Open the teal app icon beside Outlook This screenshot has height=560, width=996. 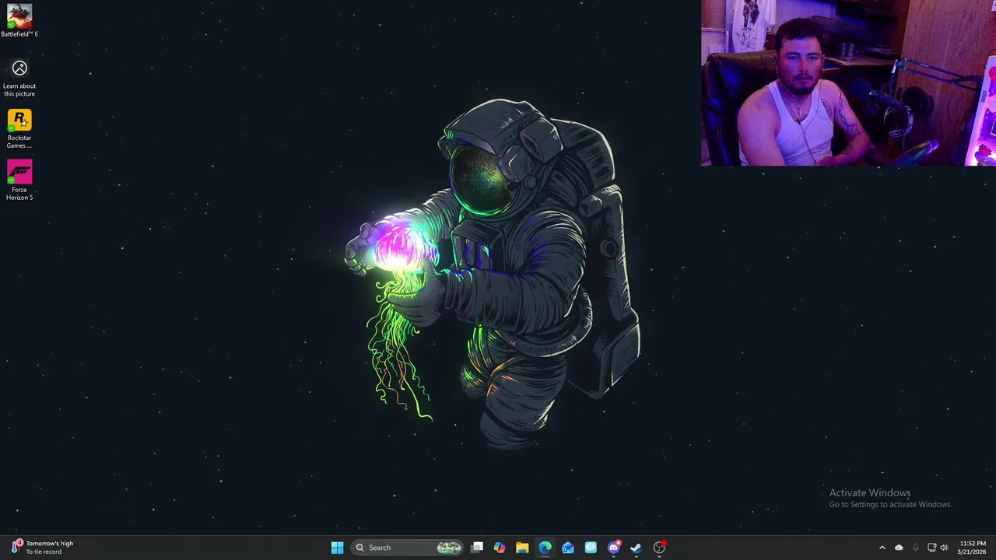click(591, 548)
